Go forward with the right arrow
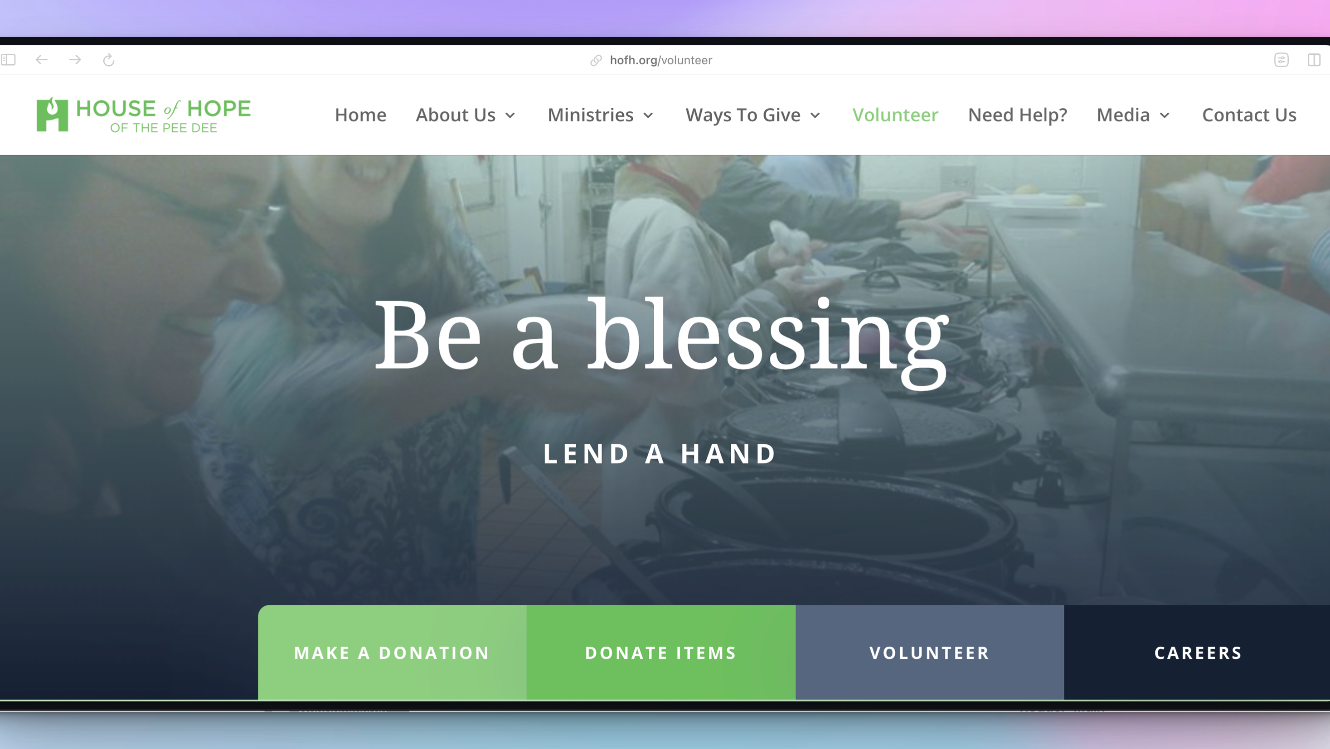This screenshot has width=1330, height=749. (75, 60)
